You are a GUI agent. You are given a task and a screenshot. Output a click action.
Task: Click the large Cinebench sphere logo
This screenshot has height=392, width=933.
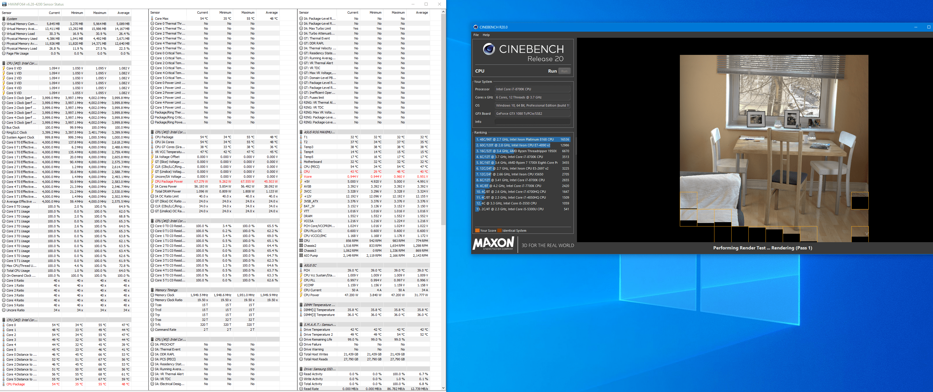(489, 49)
